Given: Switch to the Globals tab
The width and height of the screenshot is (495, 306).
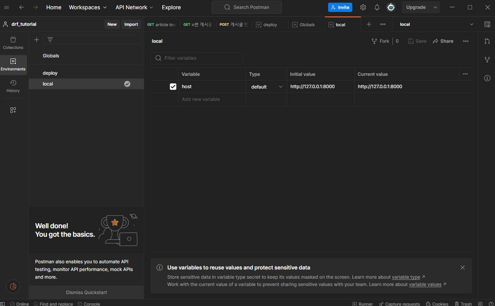Looking at the screenshot, I should [306, 24].
